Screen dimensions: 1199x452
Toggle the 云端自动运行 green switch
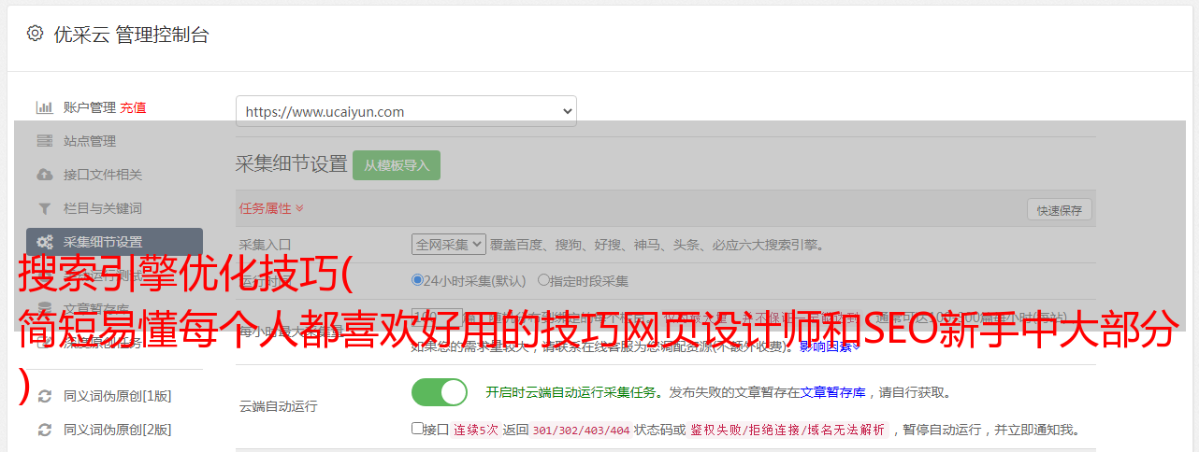pos(440,392)
